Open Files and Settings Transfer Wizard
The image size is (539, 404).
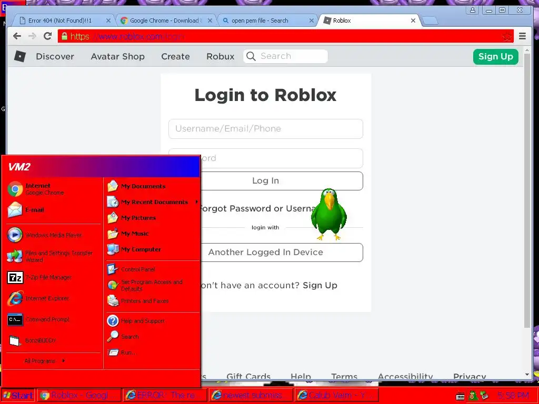point(50,256)
